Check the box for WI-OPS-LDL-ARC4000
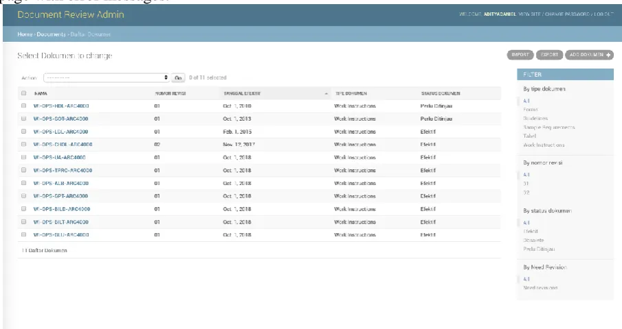The image size is (622, 329). tap(24, 132)
